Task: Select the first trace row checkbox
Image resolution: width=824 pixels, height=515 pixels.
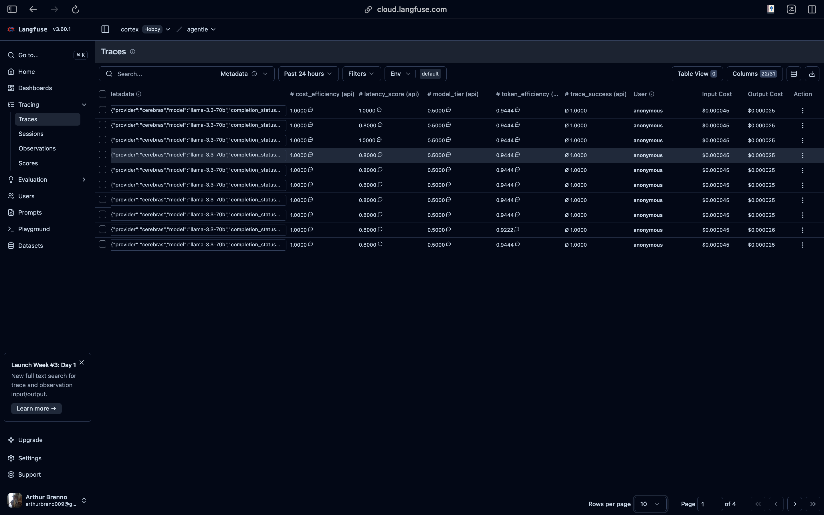Action: click(102, 110)
